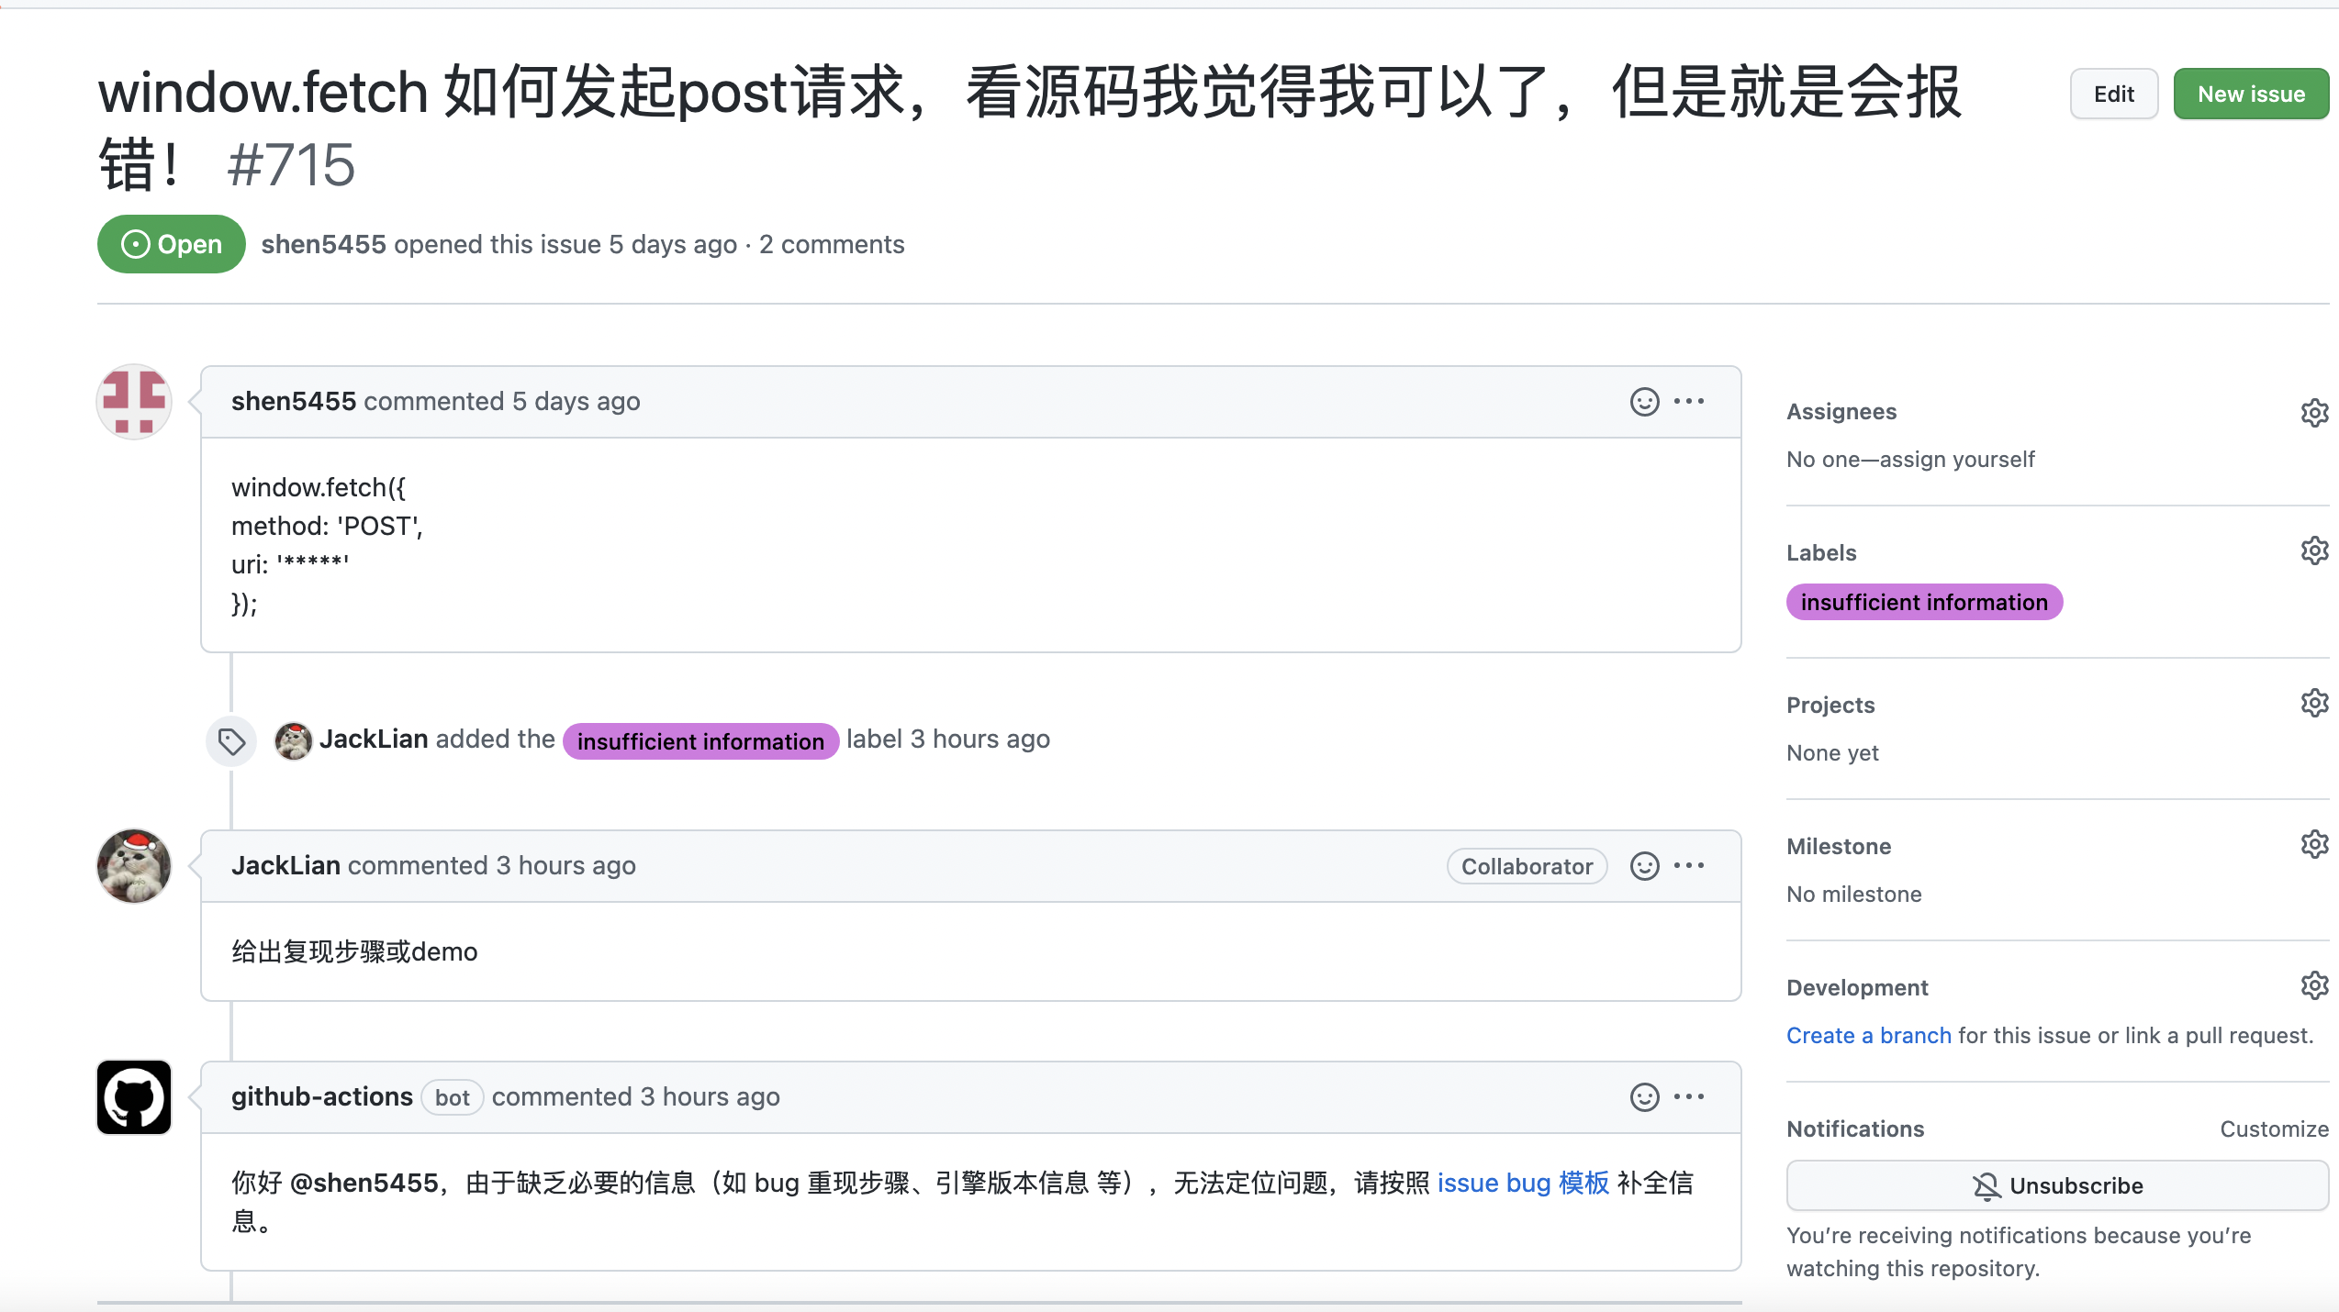This screenshot has width=2339, height=1312.
Task: Click the green New issue button
Action: 2251,94
